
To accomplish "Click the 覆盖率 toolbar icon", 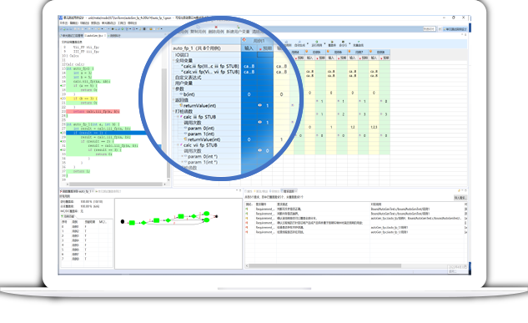I will click(332, 42).
